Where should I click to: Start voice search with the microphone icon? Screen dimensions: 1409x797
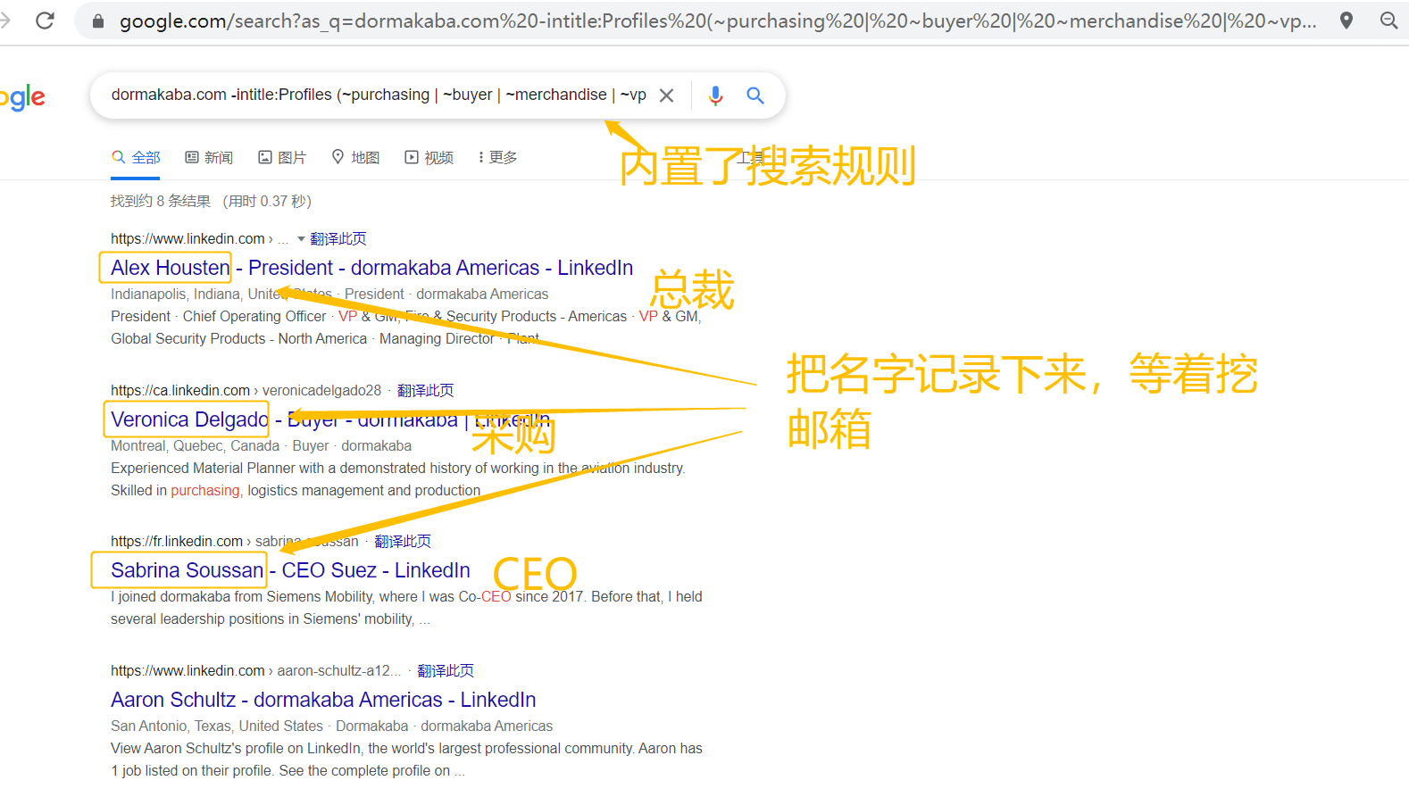click(x=715, y=95)
